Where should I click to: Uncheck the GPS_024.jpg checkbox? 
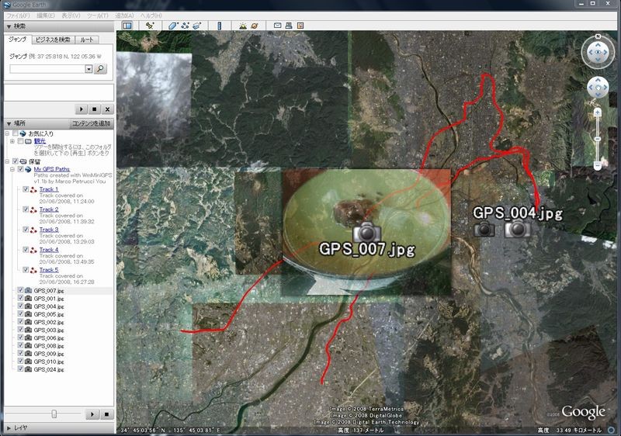click(x=21, y=369)
